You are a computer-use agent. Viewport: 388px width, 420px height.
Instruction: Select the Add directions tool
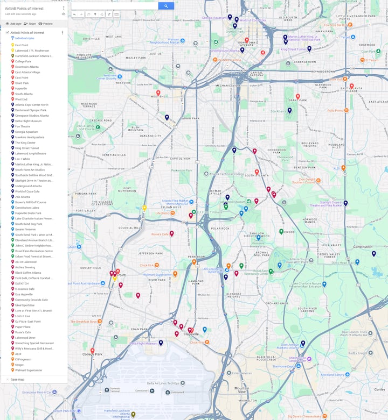(x=109, y=15)
